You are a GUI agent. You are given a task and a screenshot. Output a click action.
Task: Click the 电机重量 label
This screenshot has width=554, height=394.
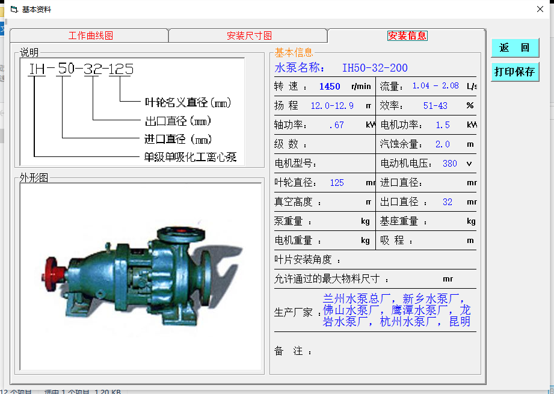coord(298,241)
